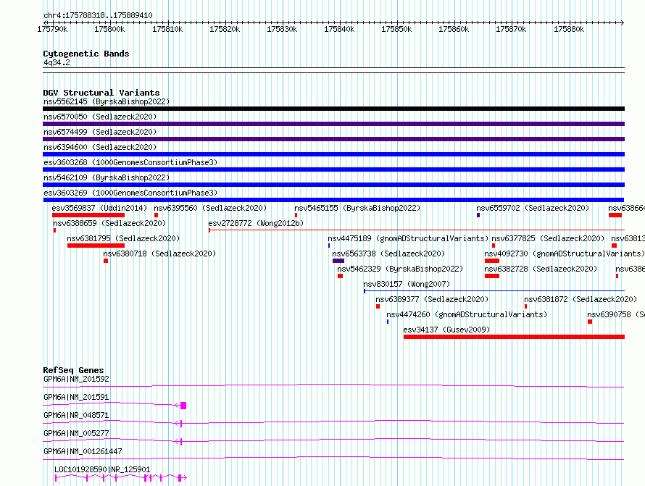Click the small purple nsv6559702 marker
This screenshot has height=486, width=645.
[478, 215]
